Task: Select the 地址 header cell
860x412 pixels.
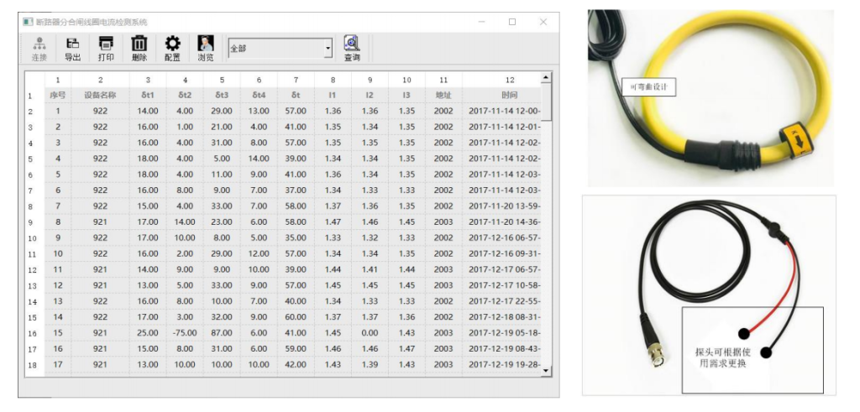Action: (x=443, y=96)
